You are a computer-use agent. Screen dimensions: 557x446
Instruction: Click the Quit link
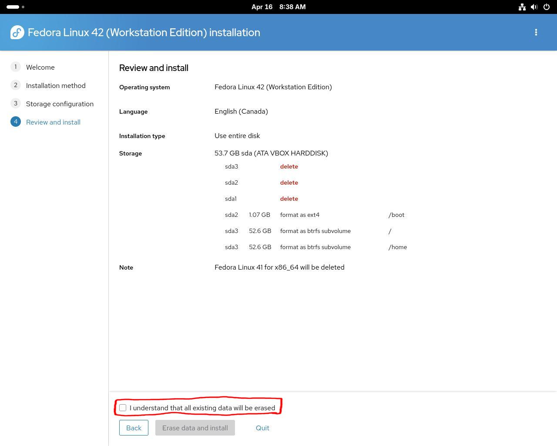point(262,428)
